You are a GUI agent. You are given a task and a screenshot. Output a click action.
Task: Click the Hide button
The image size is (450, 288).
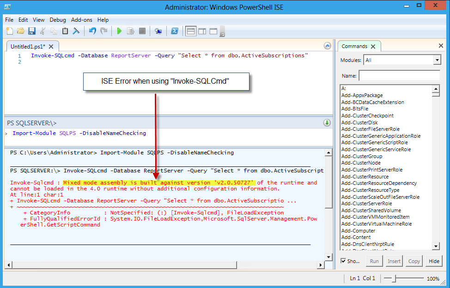click(434, 261)
